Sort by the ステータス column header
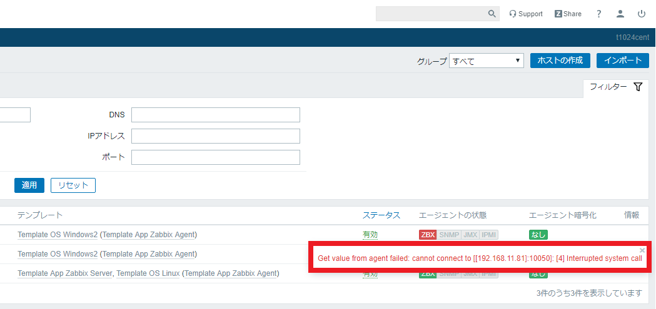This screenshot has width=656, height=309. pyautogui.click(x=381, y=215)
